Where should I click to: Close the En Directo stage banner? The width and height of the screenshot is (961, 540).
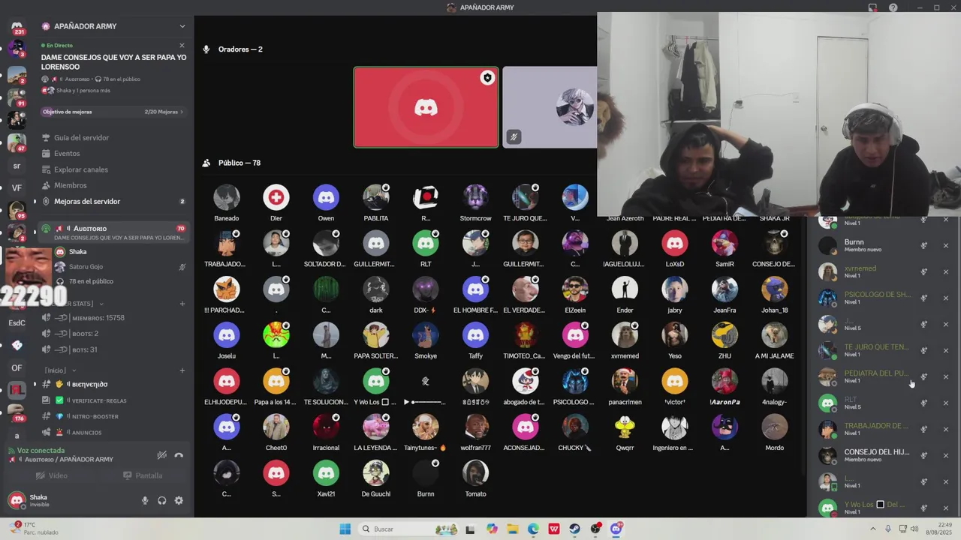click(x=182, y=45)
